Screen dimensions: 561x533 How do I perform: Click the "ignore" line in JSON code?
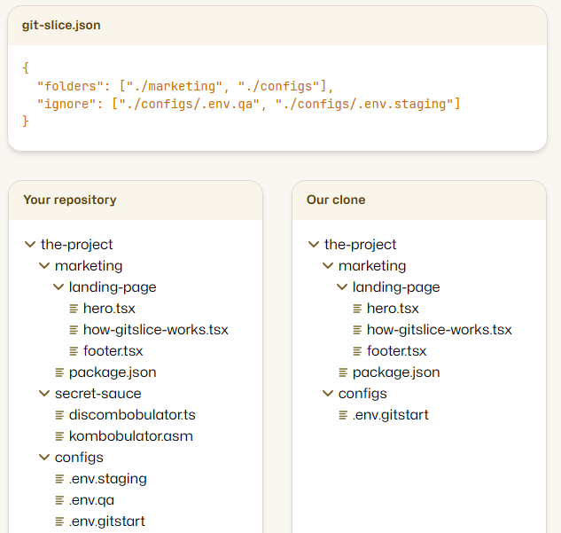(x=248, y=104)
